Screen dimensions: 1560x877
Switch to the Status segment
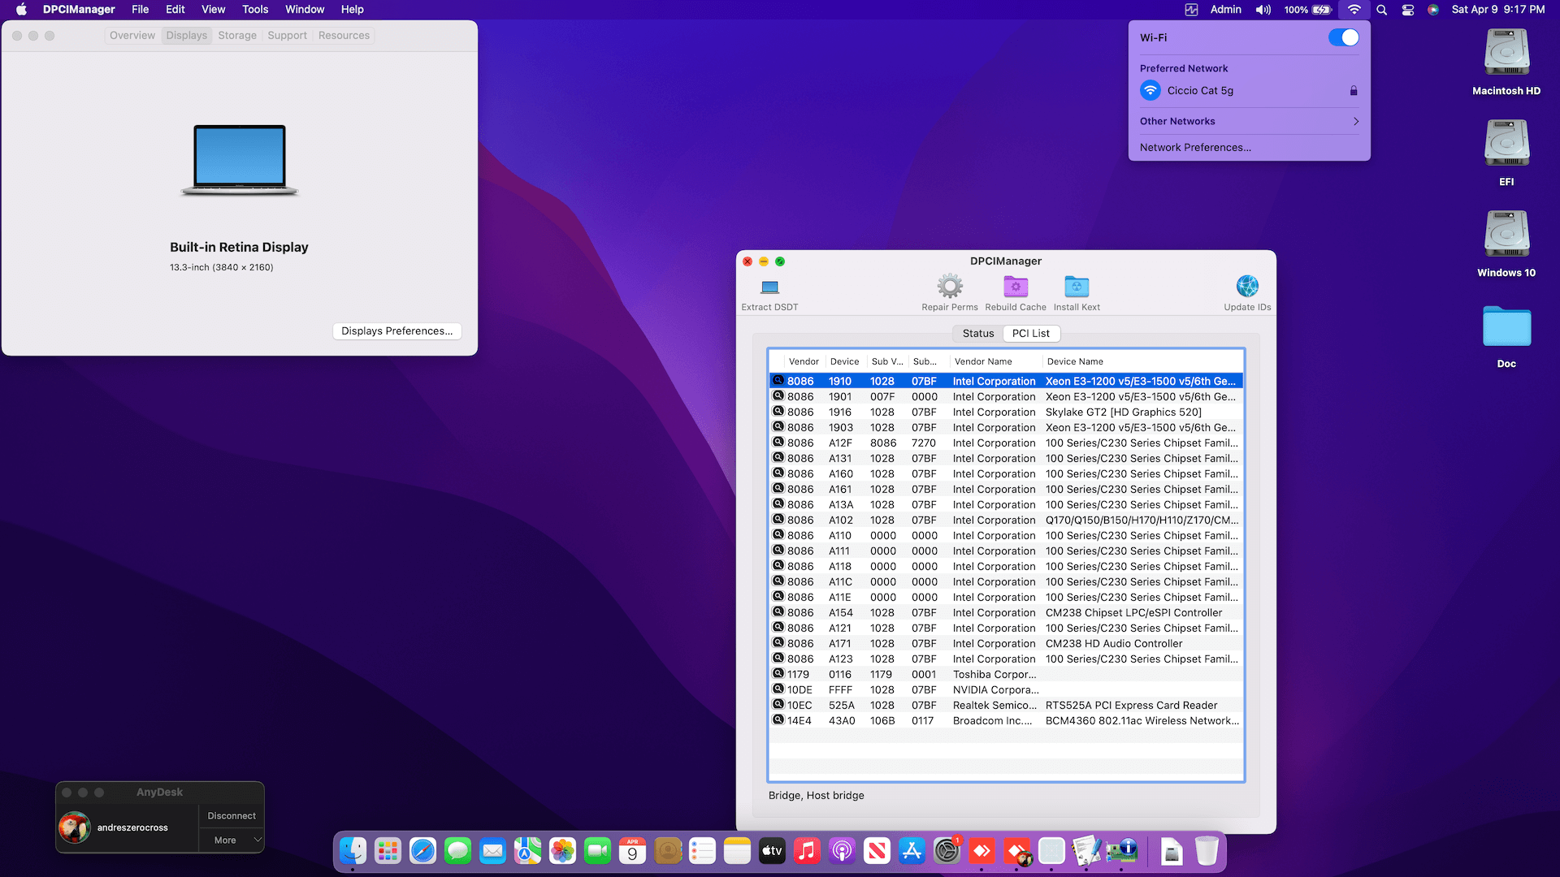point(977,334)
